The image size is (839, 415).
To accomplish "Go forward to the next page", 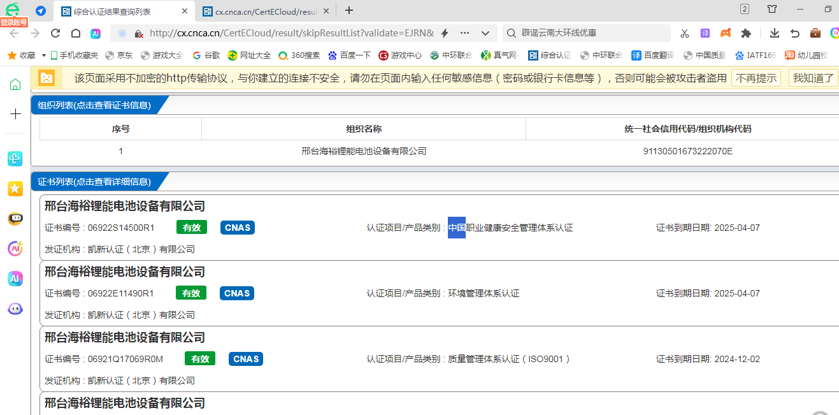I will pyautogui.click(x=35, y=33).
